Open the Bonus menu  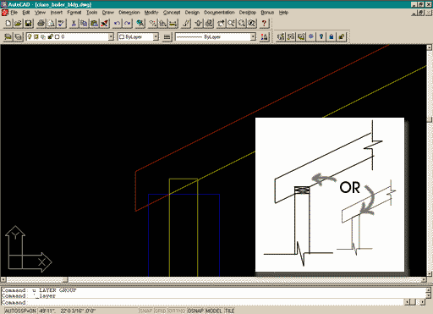coord(267,13)
